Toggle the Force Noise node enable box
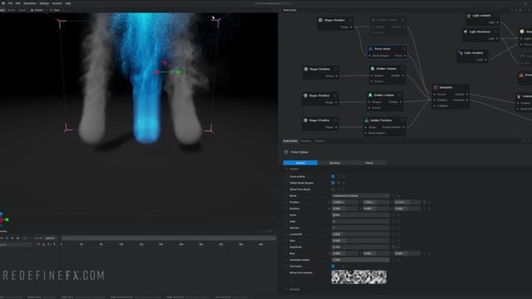Image resolution: width=532 pixels, height=299 pixels. pos(403,49)
